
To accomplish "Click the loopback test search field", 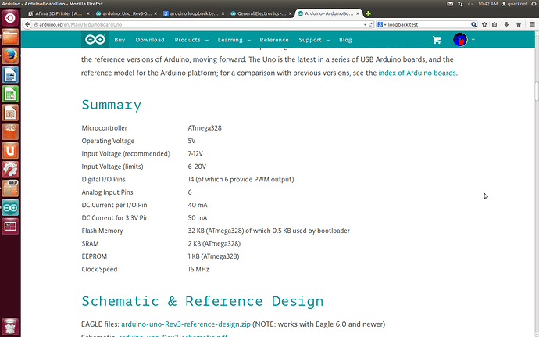I will click(429, 24).
